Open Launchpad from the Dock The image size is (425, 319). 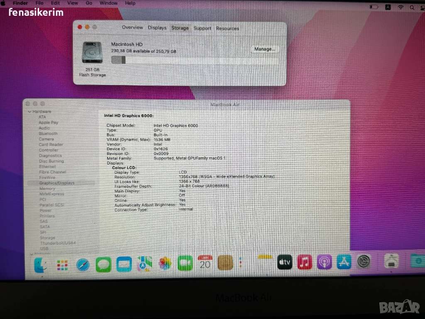pos(62,265)
